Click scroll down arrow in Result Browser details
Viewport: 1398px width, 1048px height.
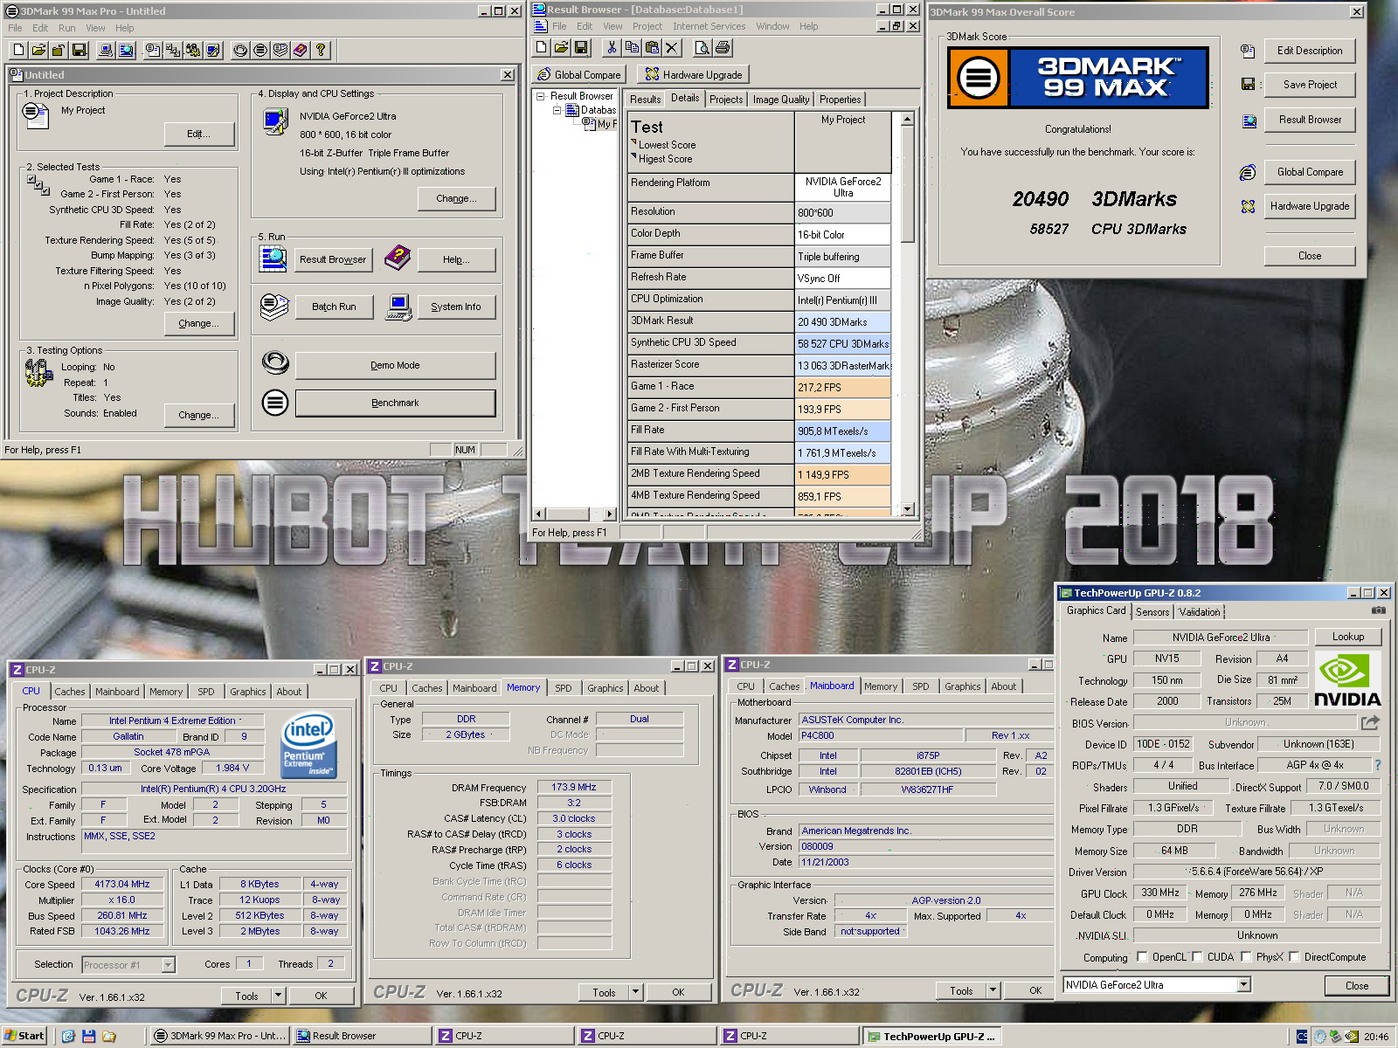pos(908,509)
